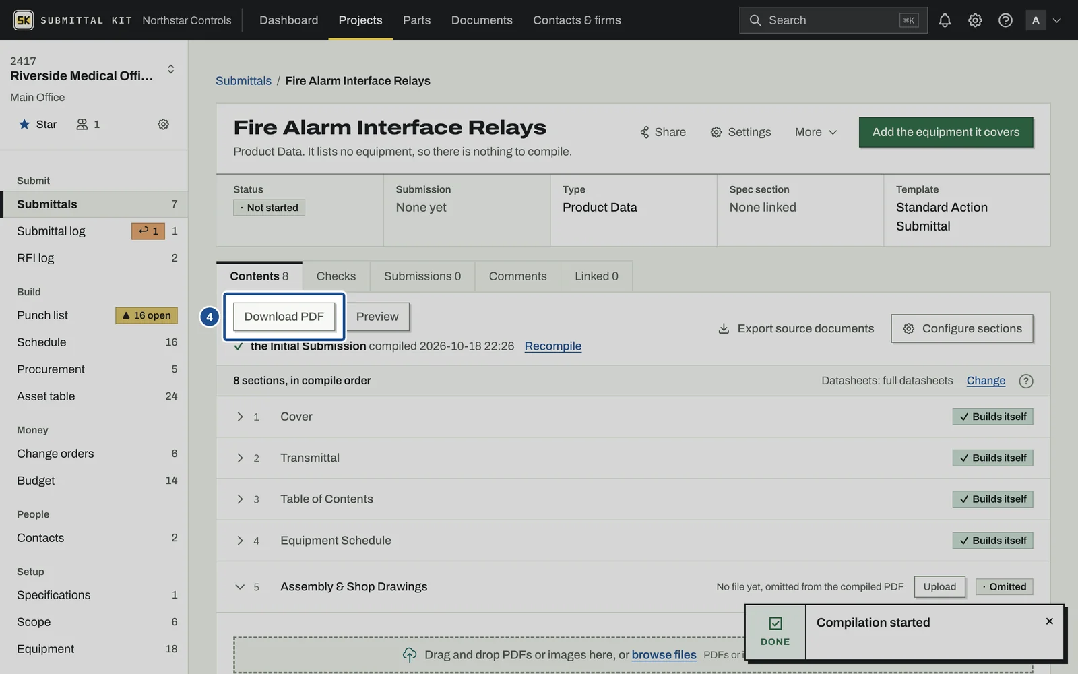
Task: Click the Share icon button
Action: coord(662,132)
